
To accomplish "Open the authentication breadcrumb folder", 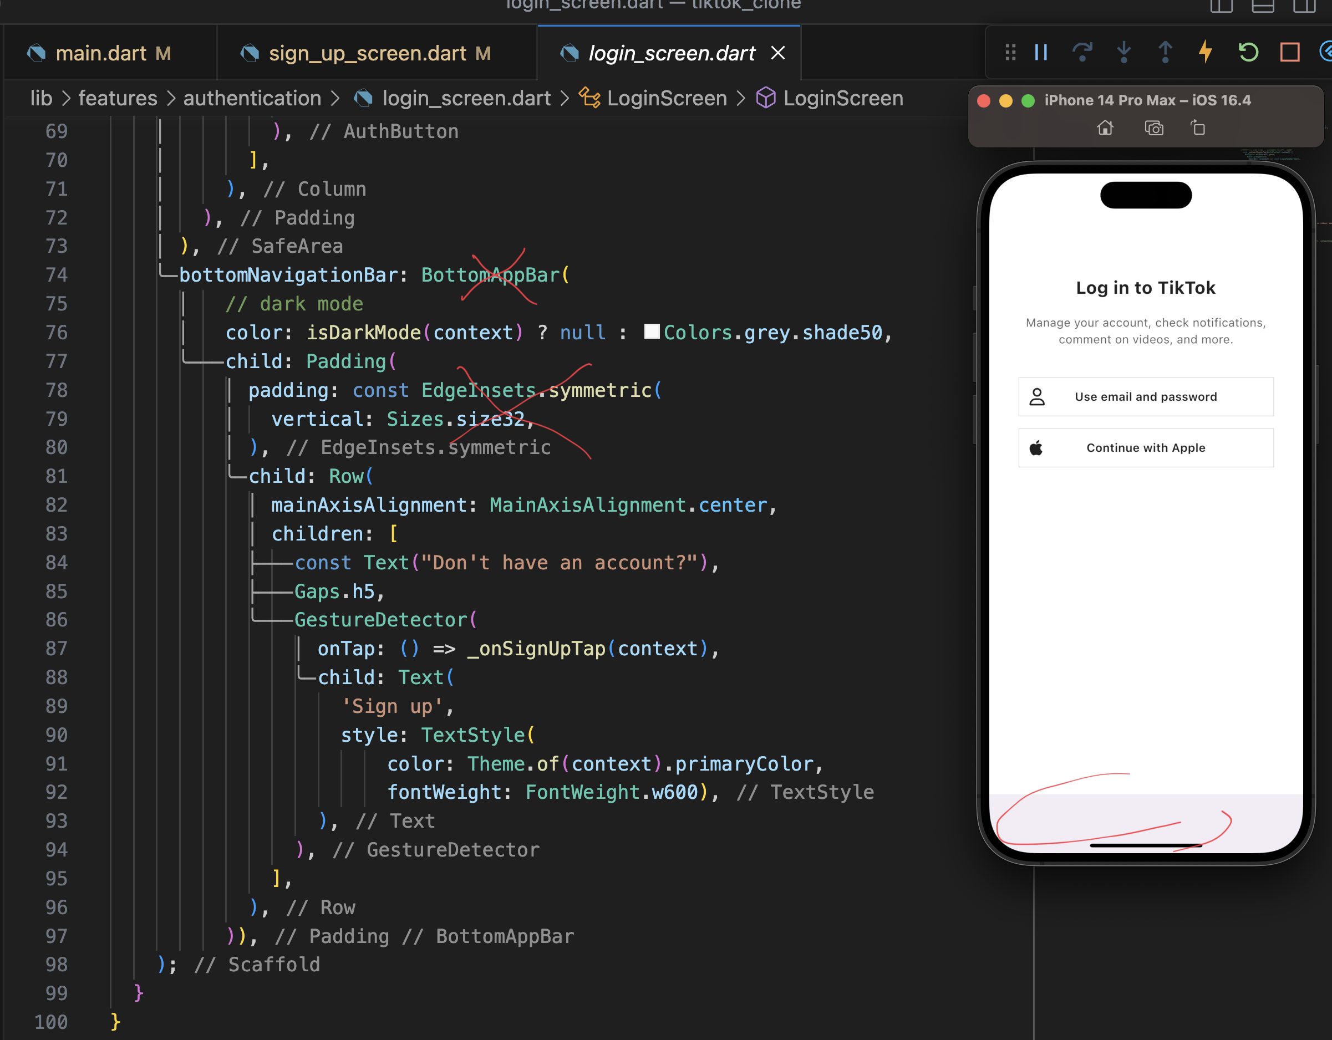I will point(252,98).
